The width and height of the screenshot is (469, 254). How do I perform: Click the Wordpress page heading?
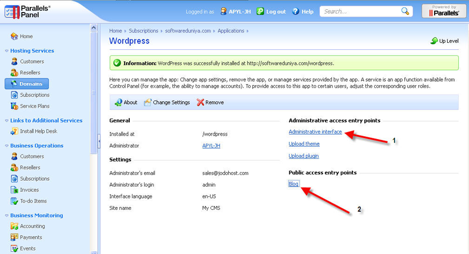[x=129, y=41]
